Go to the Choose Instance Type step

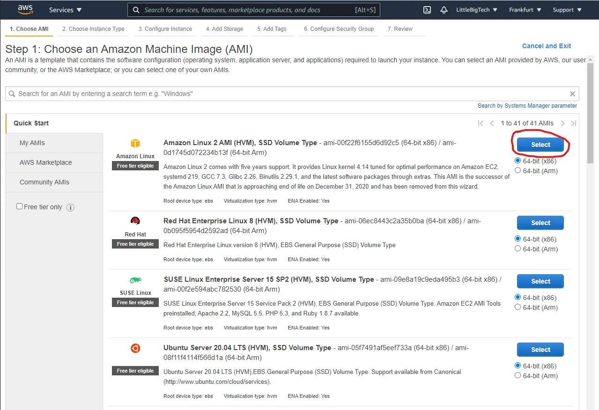pyautogui.click(x=94, y=29)
